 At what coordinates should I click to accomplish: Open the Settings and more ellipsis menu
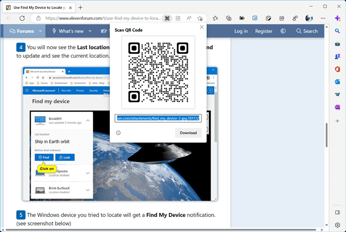[323, 18]
